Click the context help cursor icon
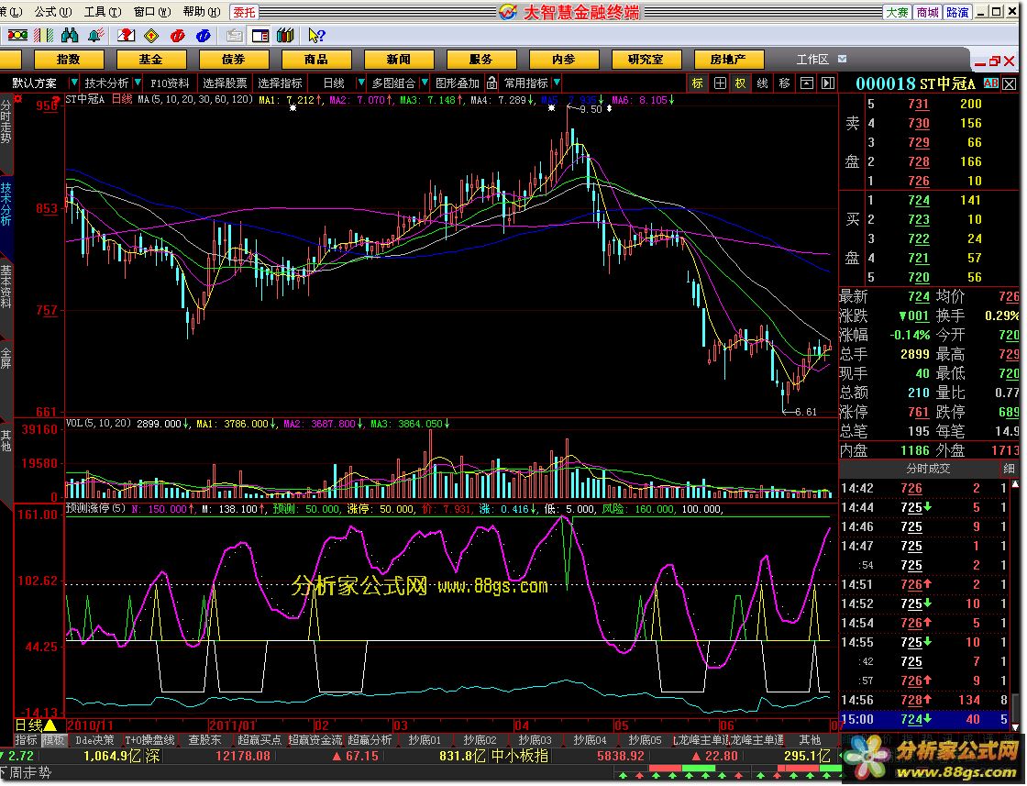This screenshot has width=1027, height=786. (x=316, y=36)
